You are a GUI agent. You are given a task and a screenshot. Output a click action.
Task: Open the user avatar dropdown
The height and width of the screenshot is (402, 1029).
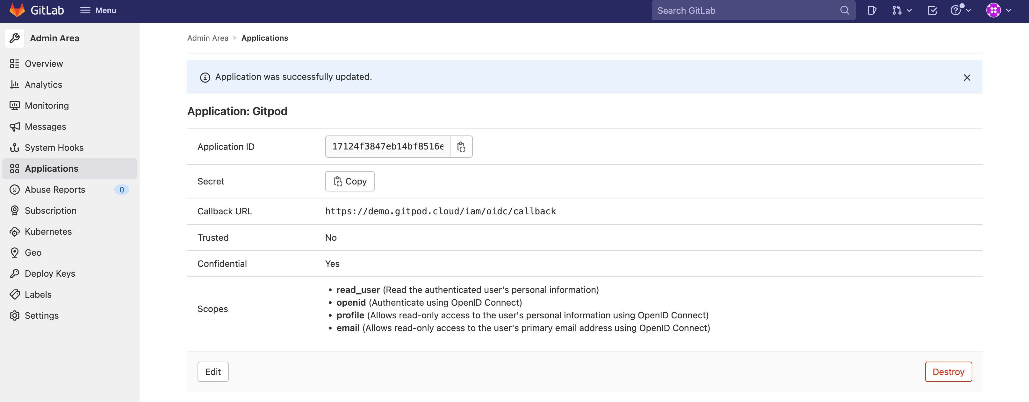click(998, 10)
